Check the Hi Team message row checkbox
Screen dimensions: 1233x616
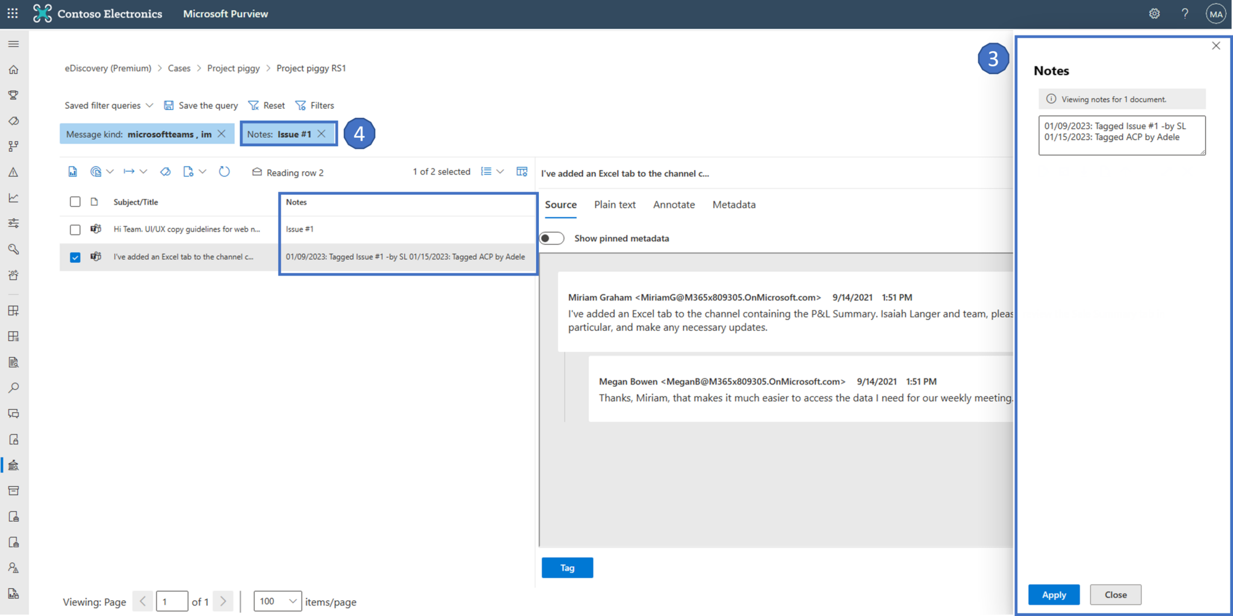pos(75,229)
